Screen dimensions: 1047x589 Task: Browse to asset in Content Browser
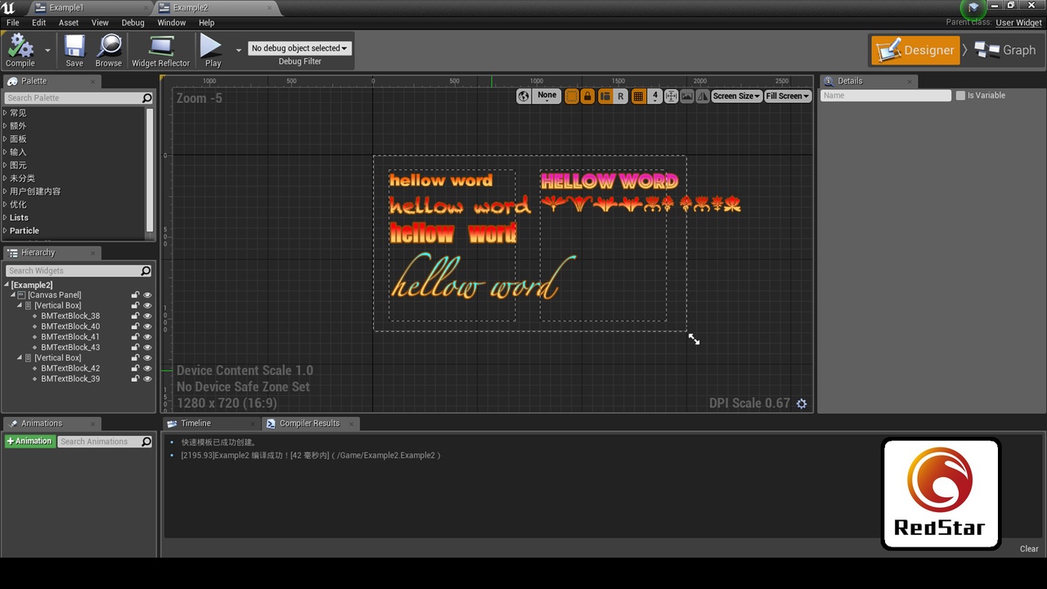point(108,51)
